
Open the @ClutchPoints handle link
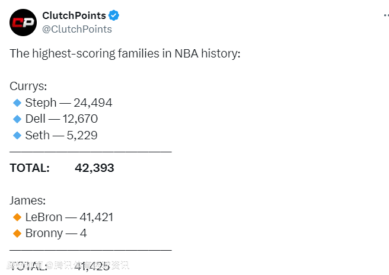tap(77, 29)
